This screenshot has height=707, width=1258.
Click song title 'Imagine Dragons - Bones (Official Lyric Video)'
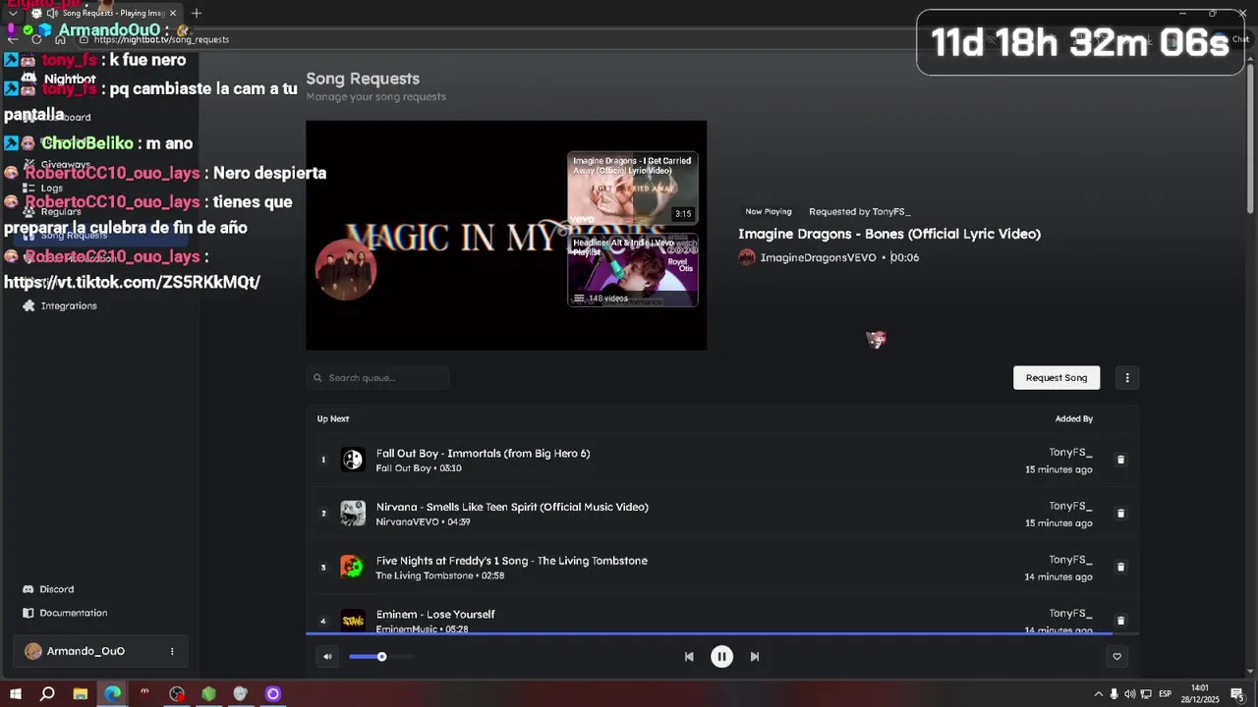click(889, 234)
